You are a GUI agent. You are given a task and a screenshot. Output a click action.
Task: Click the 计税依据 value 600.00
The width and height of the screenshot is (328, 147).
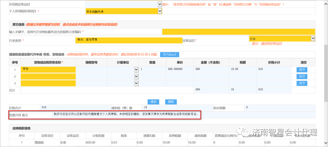point(91,142)
